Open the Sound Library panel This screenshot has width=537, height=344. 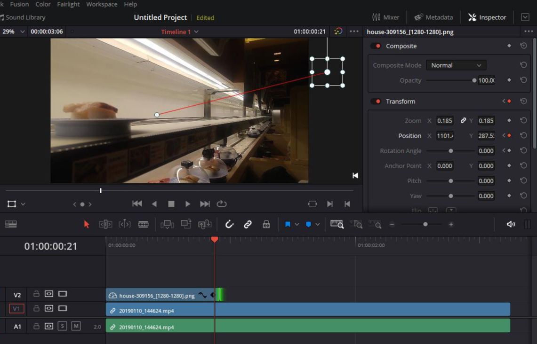(23, 17)
